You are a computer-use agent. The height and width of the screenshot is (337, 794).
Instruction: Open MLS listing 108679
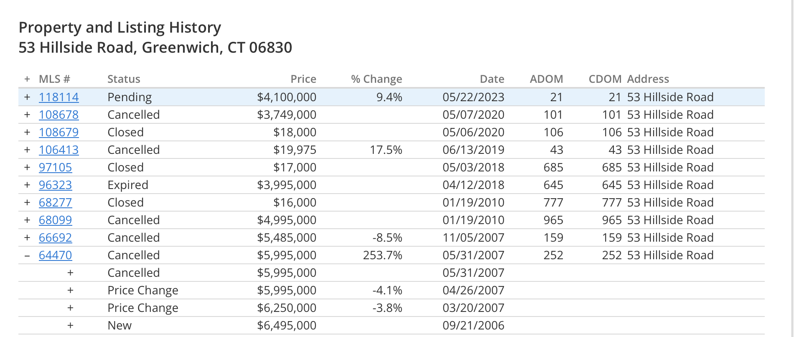click(x=59, y=132)
